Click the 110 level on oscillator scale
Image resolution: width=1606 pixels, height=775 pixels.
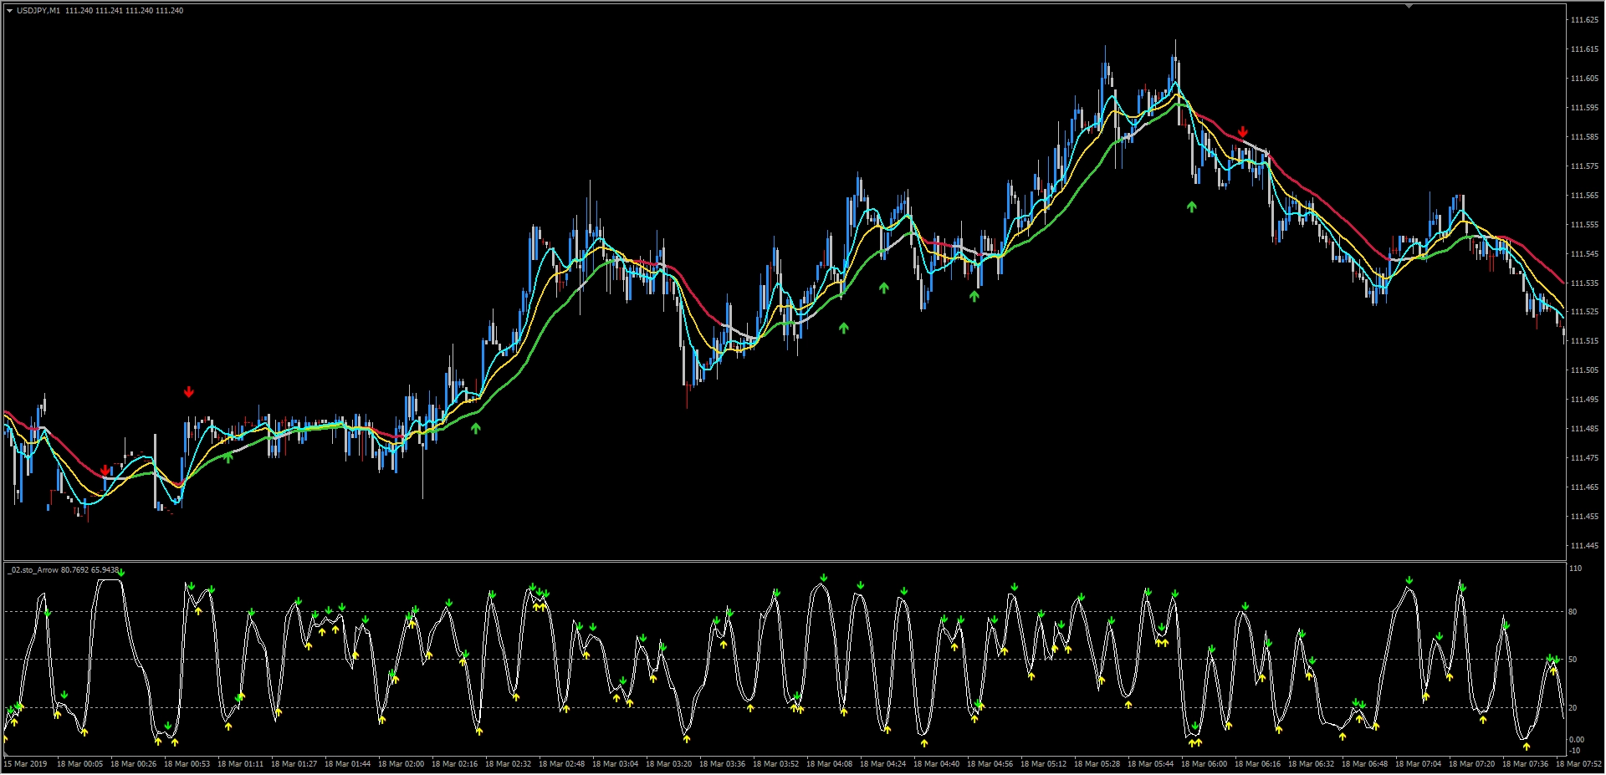pyautogui.click(x=1576, y=569)
